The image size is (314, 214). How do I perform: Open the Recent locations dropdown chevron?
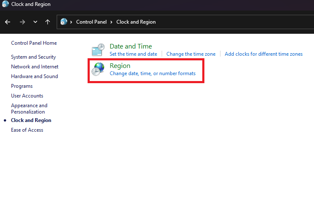coord(35,22)
